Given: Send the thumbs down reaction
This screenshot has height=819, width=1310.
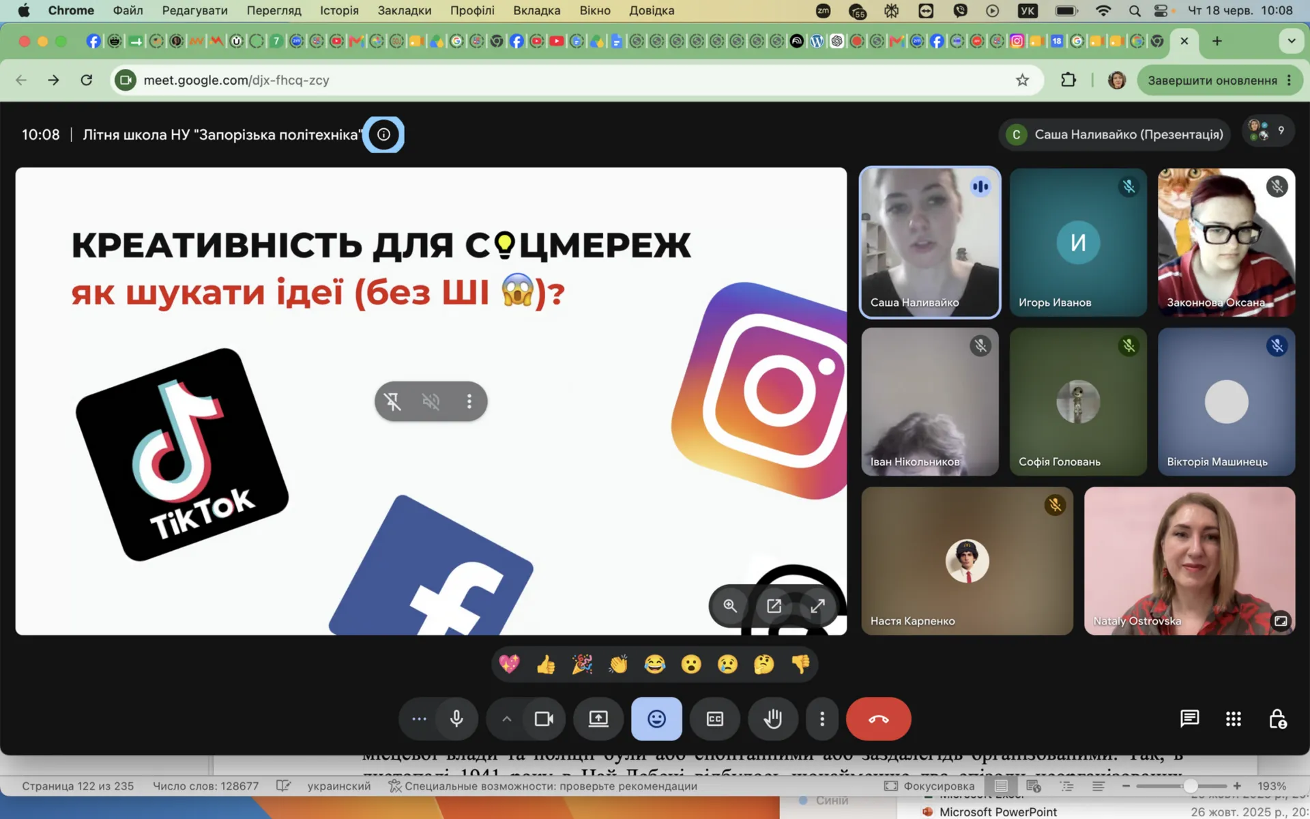Looking at the screenshot, I should [800, 664].
